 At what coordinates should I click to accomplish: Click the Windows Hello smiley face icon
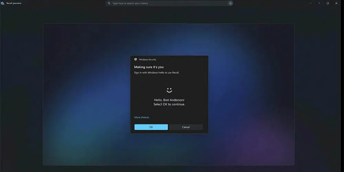pyautogui.click(x=169, y=90)
